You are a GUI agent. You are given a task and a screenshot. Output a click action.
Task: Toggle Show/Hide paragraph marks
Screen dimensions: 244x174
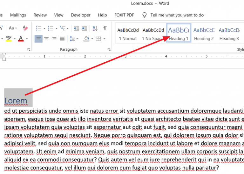(x=105, y=28)
